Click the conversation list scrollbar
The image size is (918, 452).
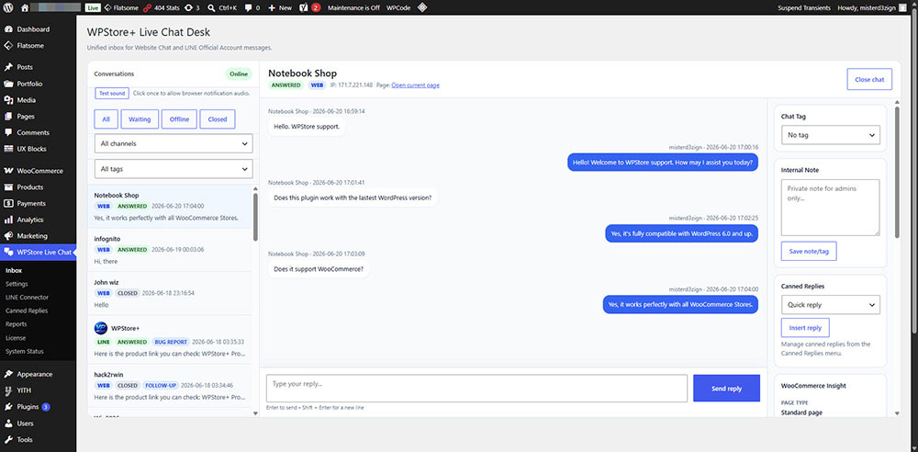(255, 217)
